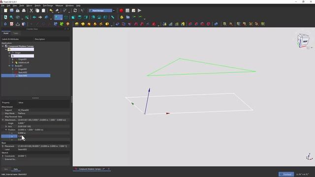Switch to the Data properties tab

click(x=16, y=169)
